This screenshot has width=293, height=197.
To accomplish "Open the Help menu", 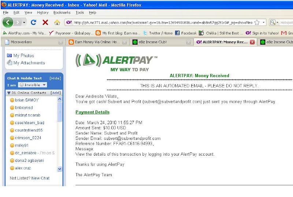I will (x=93, y=12).
